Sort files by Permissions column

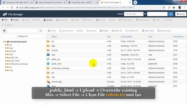click(178, 37)
